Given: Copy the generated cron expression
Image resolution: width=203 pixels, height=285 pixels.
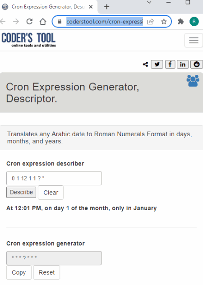Looking at the screenshot, I should pos(19,272).
